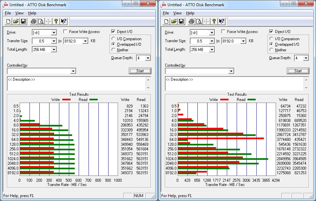Image resolution: width=316 pixels, height=201 pixels.
Task: Click the move crosshair icon in left window
Action: tap(49, 21)
